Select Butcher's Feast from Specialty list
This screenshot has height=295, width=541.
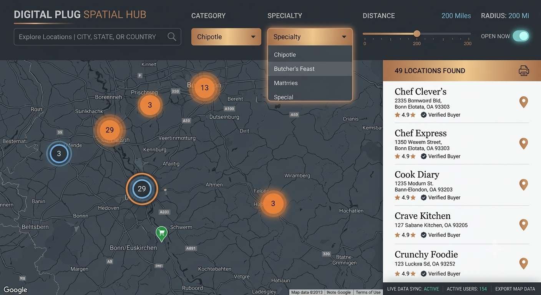coord(310,69)
